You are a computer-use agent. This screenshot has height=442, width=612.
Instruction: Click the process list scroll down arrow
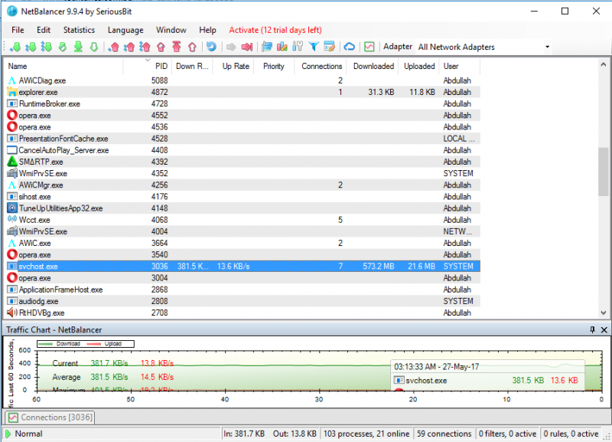pyautogui.click(x=604, y=313)
